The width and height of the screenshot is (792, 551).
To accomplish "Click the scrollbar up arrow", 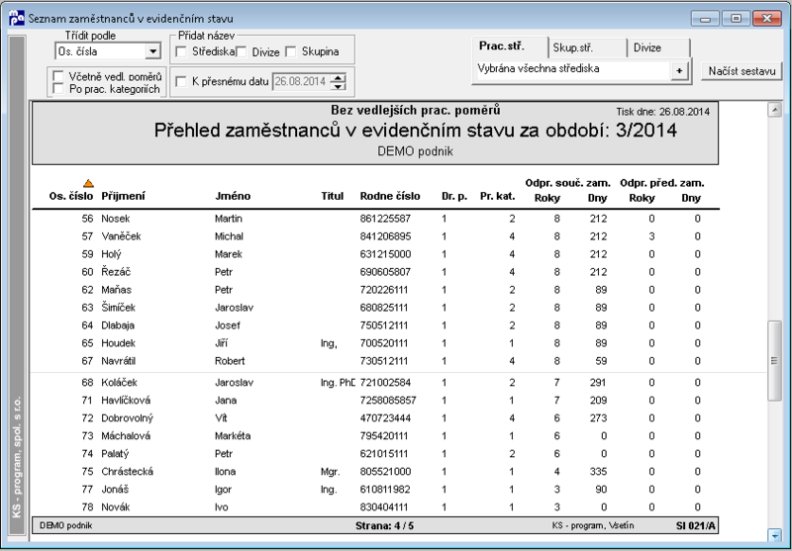I will (x=774, y=110).
